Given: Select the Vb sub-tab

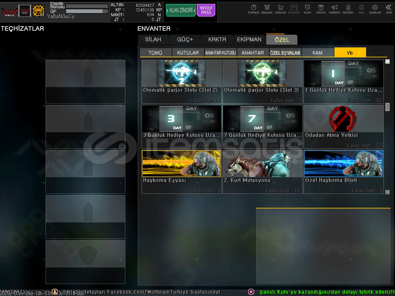Looking at the screenshot, I should coord(350,52).
